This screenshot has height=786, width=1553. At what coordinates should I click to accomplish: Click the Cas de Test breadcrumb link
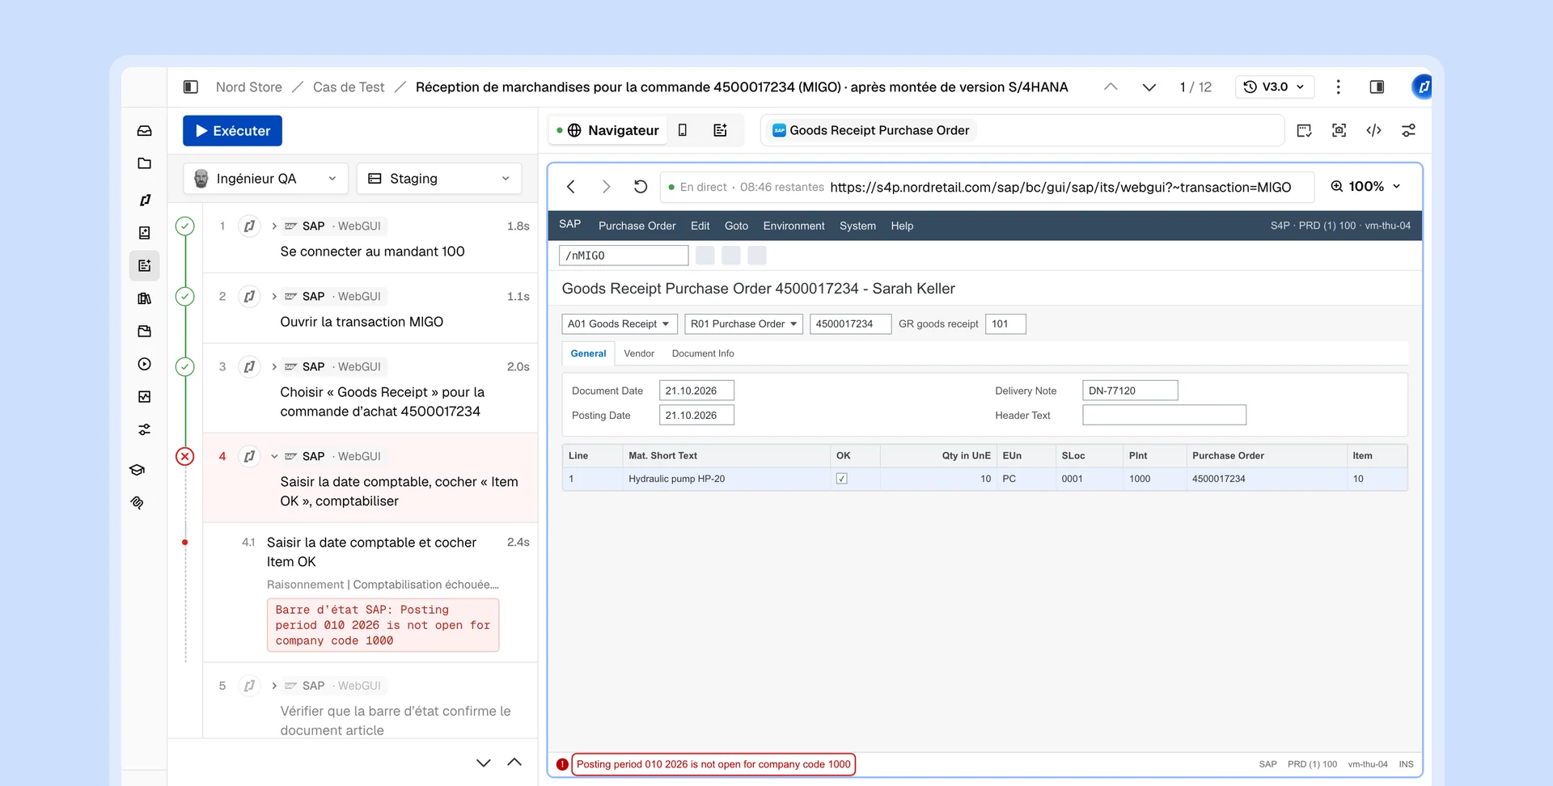349,87
